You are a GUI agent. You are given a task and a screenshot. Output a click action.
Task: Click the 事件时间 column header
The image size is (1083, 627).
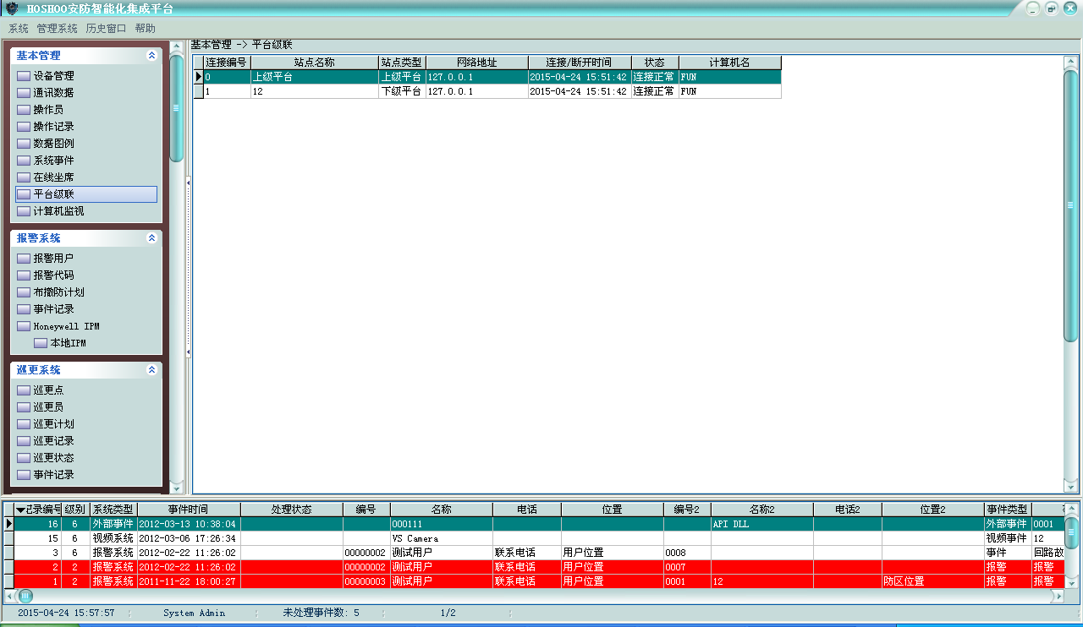[x=188, y=510]
